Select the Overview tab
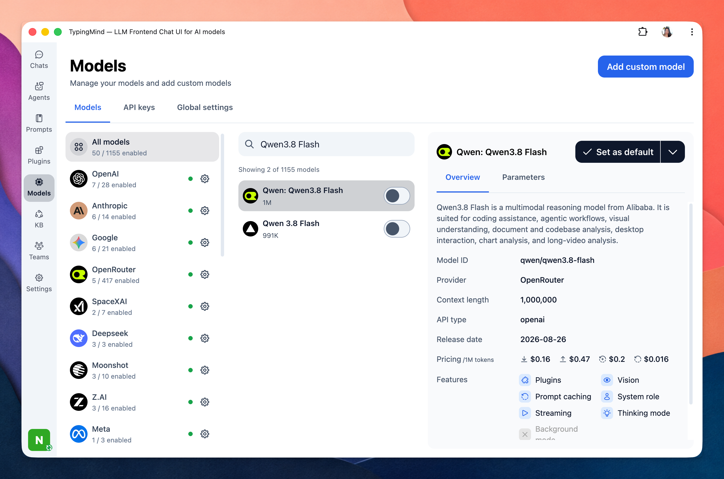Screen dimensions: 724x479 click(462, 177)
